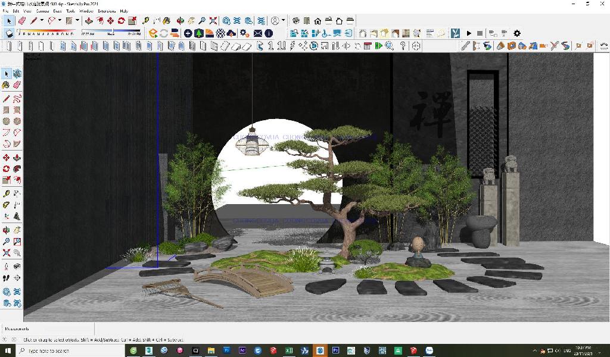Click the Orbit tool icon
The width and height of the screenshot is (610, 357).
pos(180,21)
